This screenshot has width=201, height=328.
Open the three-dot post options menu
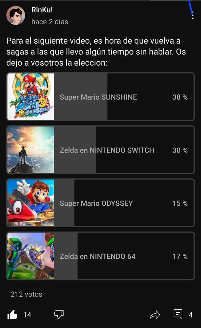[x=192, y=15]
